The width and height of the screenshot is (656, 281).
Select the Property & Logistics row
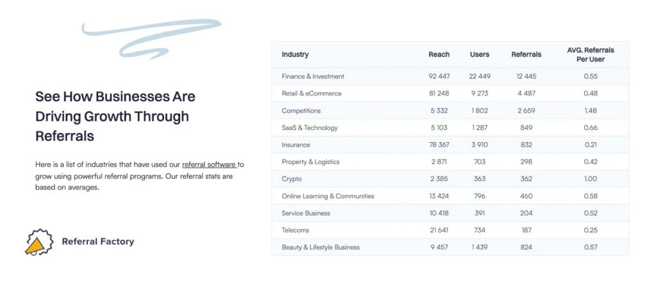coord(450,162)
